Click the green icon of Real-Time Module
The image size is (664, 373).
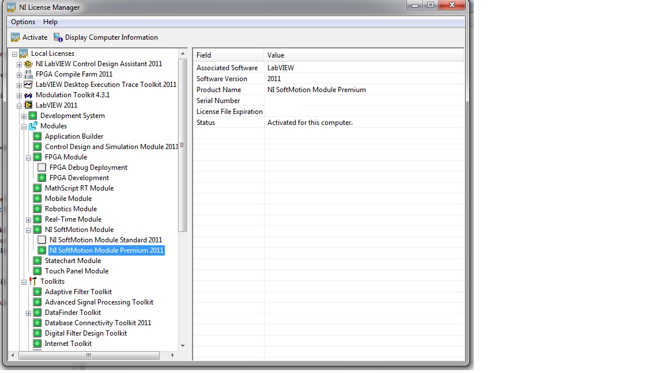pyautogui.click(x=37, y=219)
